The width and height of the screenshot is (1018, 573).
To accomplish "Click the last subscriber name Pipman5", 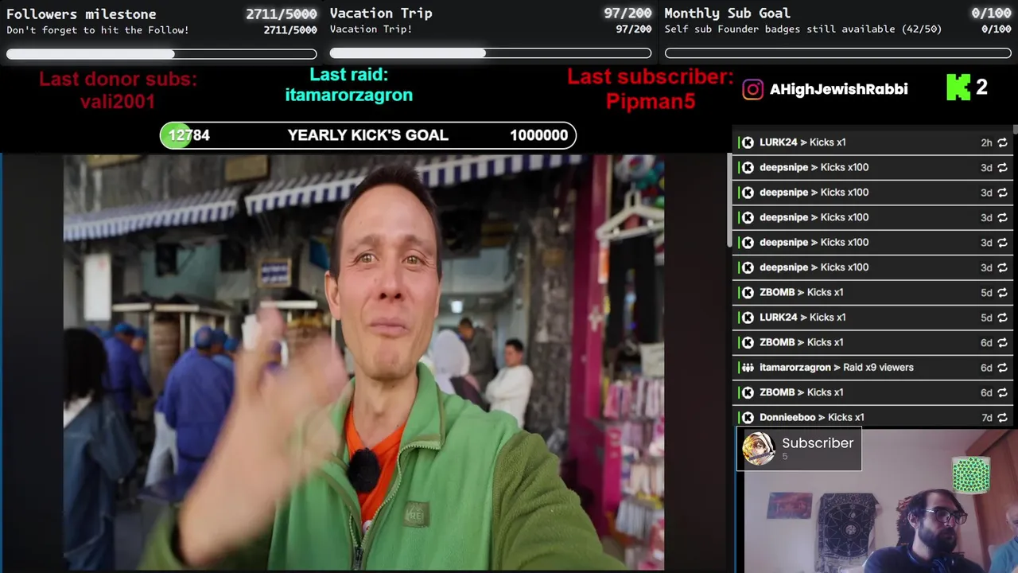I will (651, 102).
